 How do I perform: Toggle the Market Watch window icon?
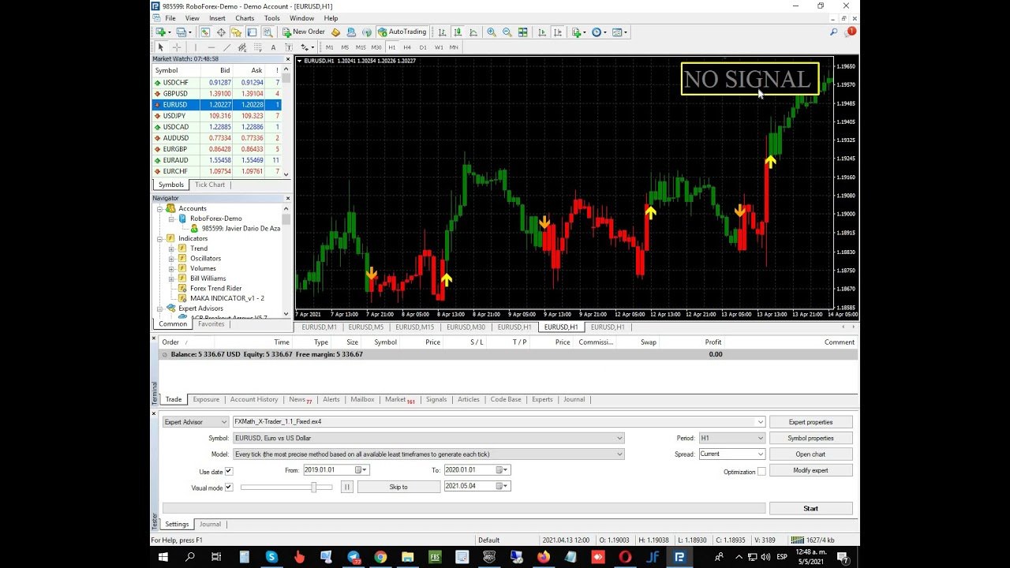[205, 32]
